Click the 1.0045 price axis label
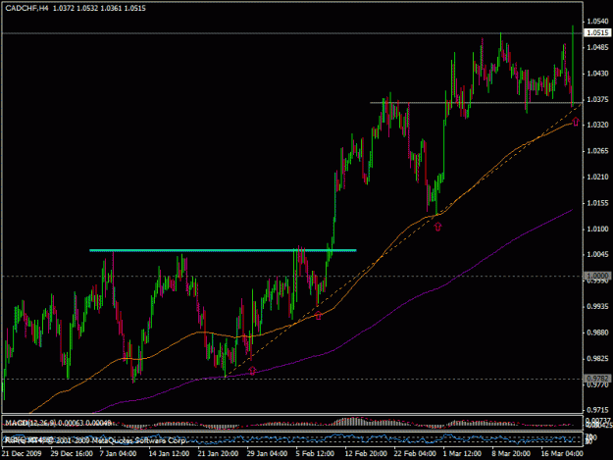Viewport: 613px width, 460px height. click(597, 255)
